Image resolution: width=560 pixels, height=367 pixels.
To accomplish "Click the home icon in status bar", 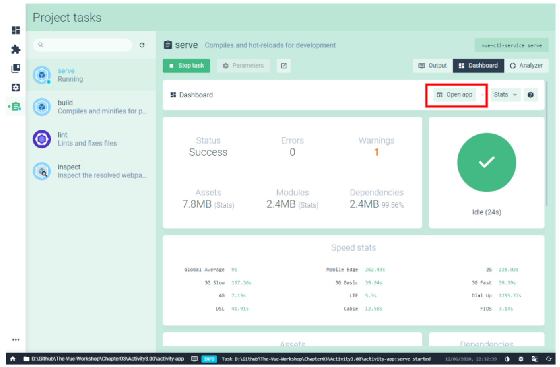I will [x=13, y=359].
